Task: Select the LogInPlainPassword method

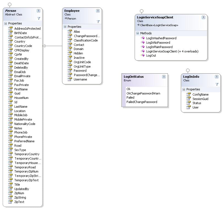Action: pyautogui.click(x=159, y=47)
